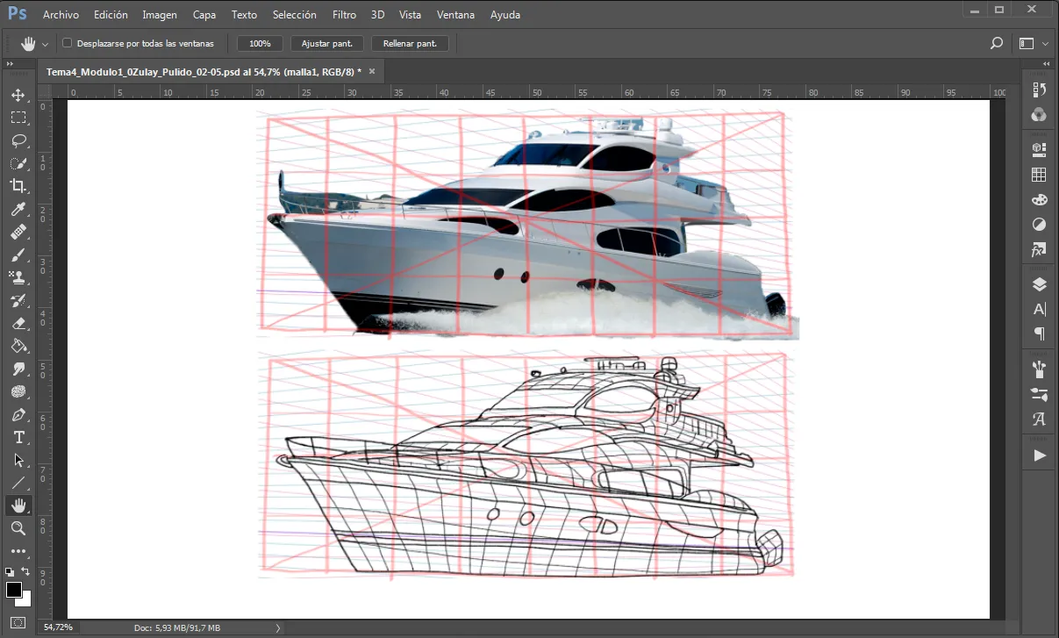Select the History Brush tool
The image size is (1059, 638).
(x=18, y=300)
